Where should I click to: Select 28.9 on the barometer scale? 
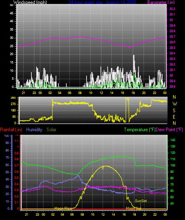click(x=172, y=81)
